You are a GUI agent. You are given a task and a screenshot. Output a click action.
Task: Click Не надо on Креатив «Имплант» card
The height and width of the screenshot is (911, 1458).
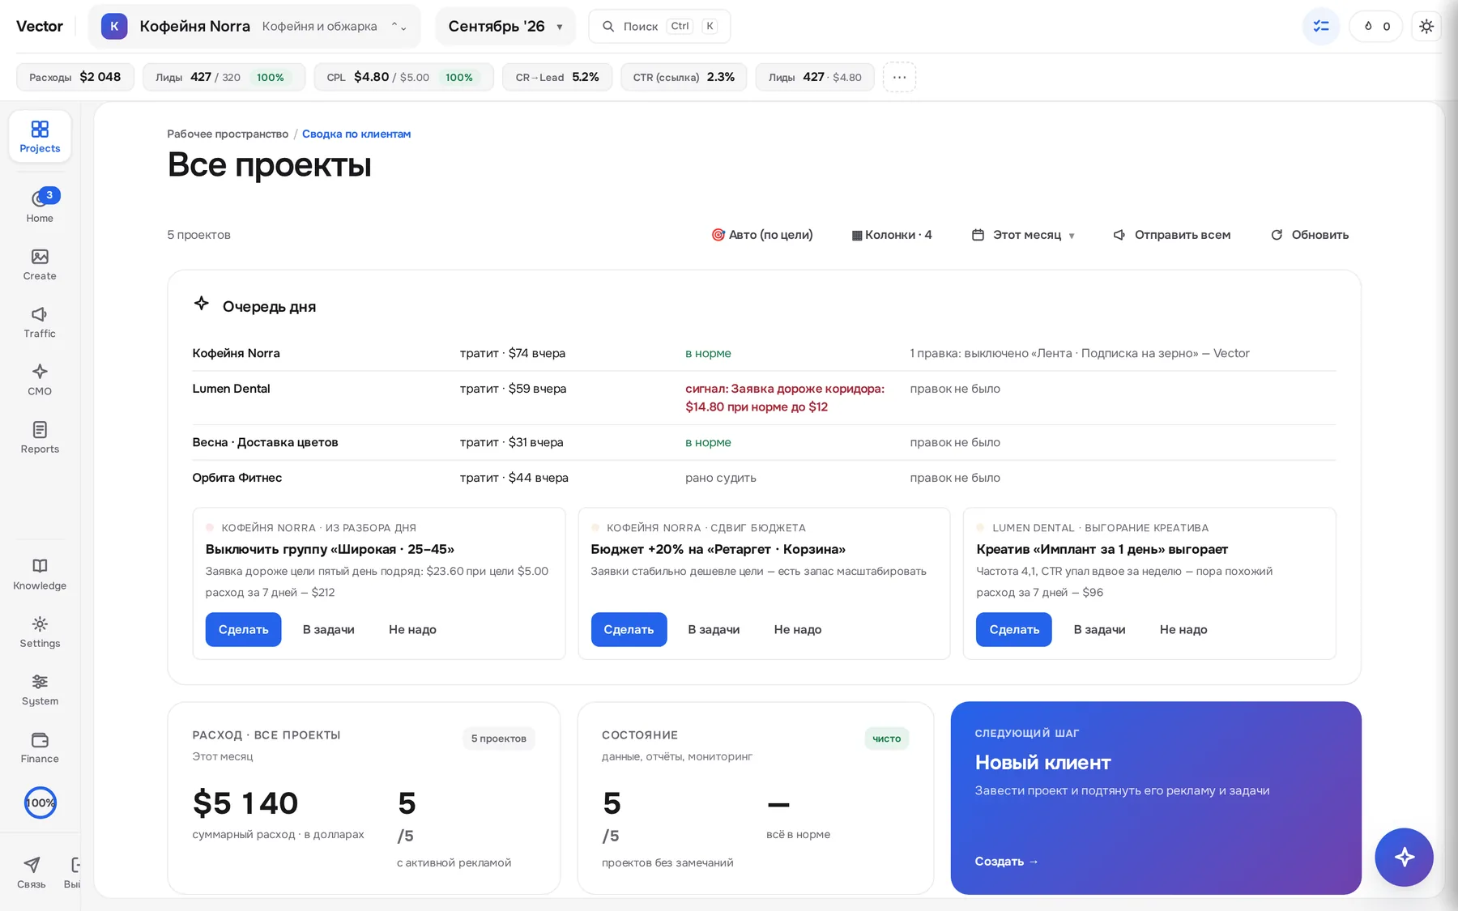[1183, 629]
